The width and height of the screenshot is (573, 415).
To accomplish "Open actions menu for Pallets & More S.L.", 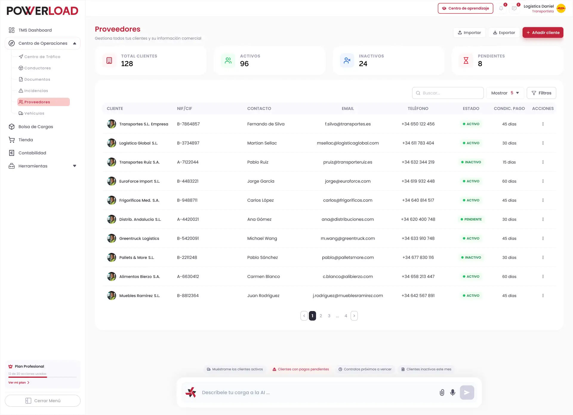I will (x=543, y=257).
